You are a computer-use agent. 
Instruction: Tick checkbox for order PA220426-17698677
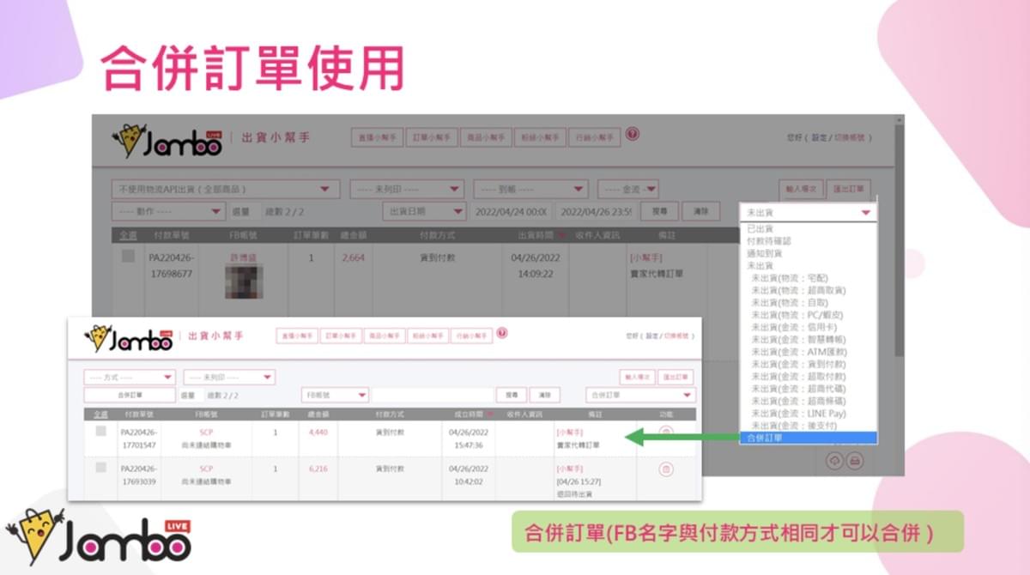pyautogui.click(x=128, y=257)
